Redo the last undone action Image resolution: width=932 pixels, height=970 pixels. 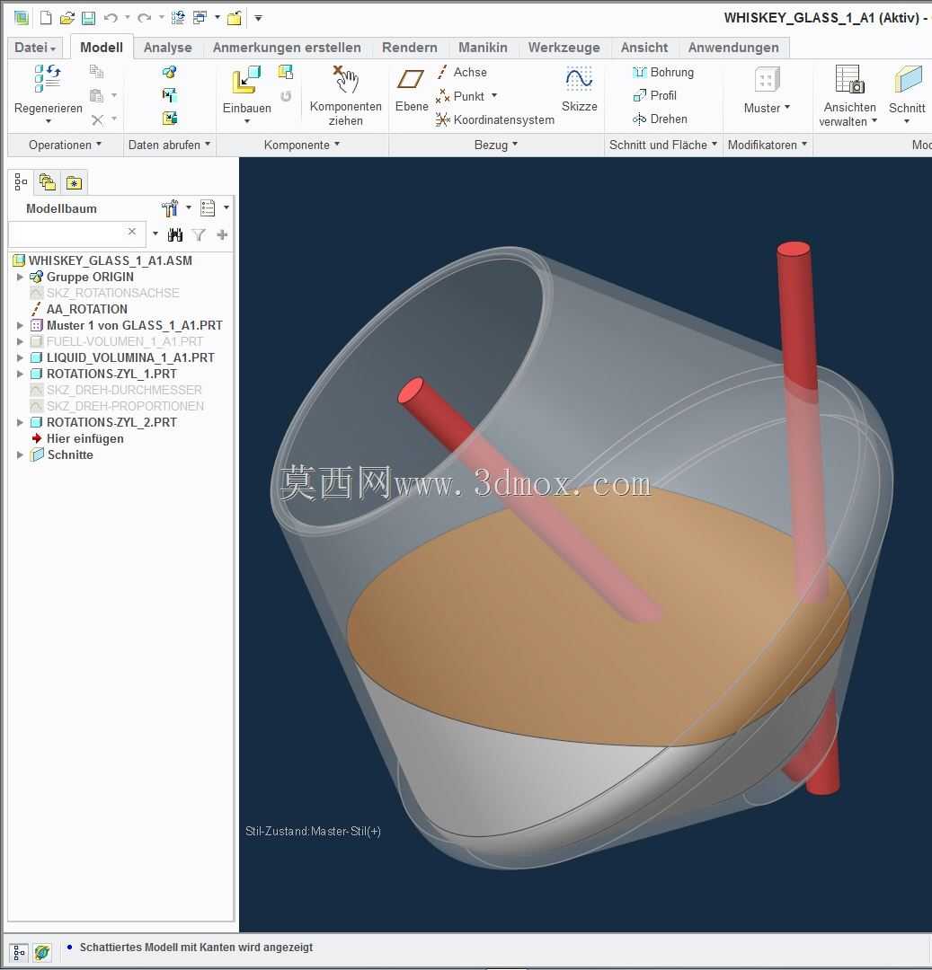[x=144, y=18]
